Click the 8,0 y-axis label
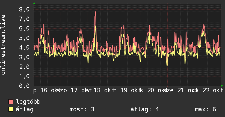The image size is (225, 117). pos(24,10)
